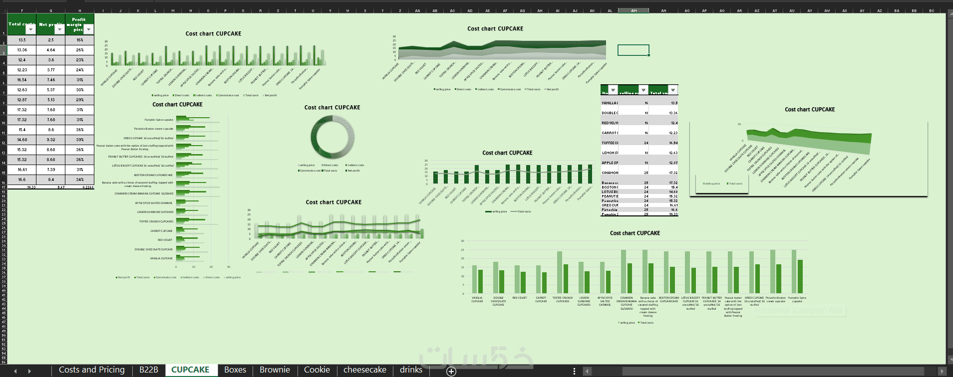The width and height of the screenshot is (953, 377).
Task: Click the profit margin cell 26%
Action: [80, 50]
